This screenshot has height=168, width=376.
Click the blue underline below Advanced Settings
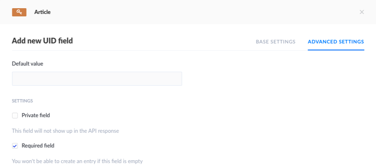tap(335, 50)
